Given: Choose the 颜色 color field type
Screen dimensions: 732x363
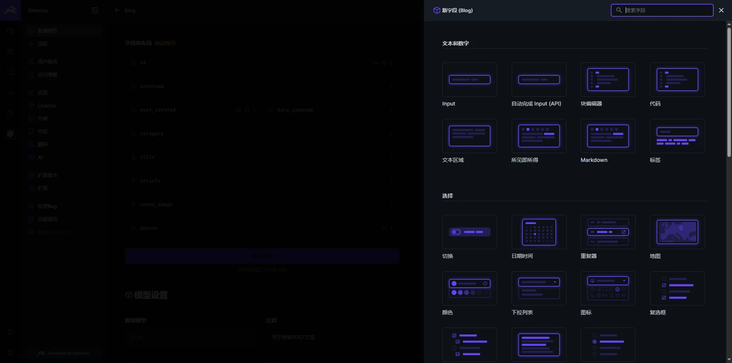Looking at the screenshot, I should [469, 288].
